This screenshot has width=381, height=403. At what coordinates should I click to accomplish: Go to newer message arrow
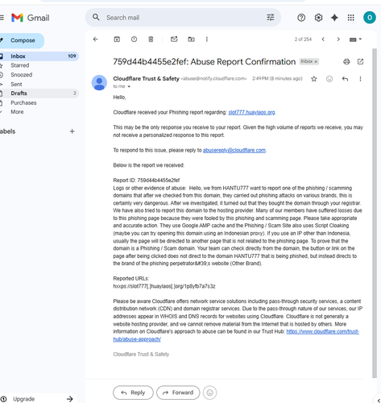(x=323, y=39)
